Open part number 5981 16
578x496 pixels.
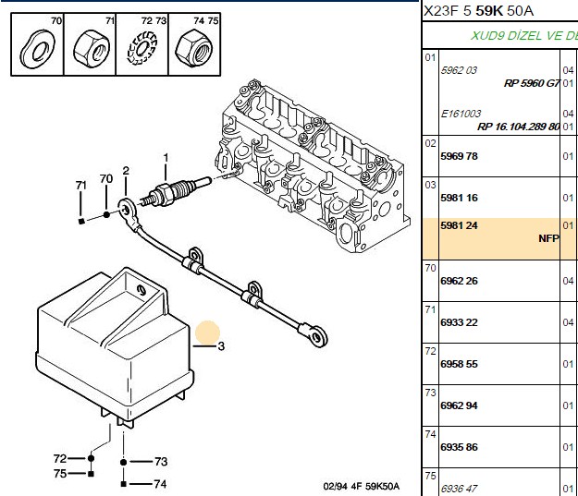click(x=459, y=198)
